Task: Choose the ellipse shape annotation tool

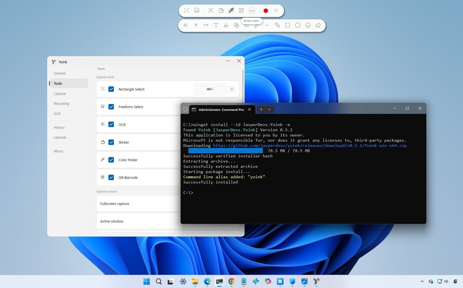Action: [x=298, y=25]
